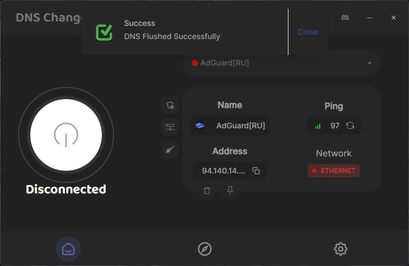Go to the Home tab

click(68, 249)
